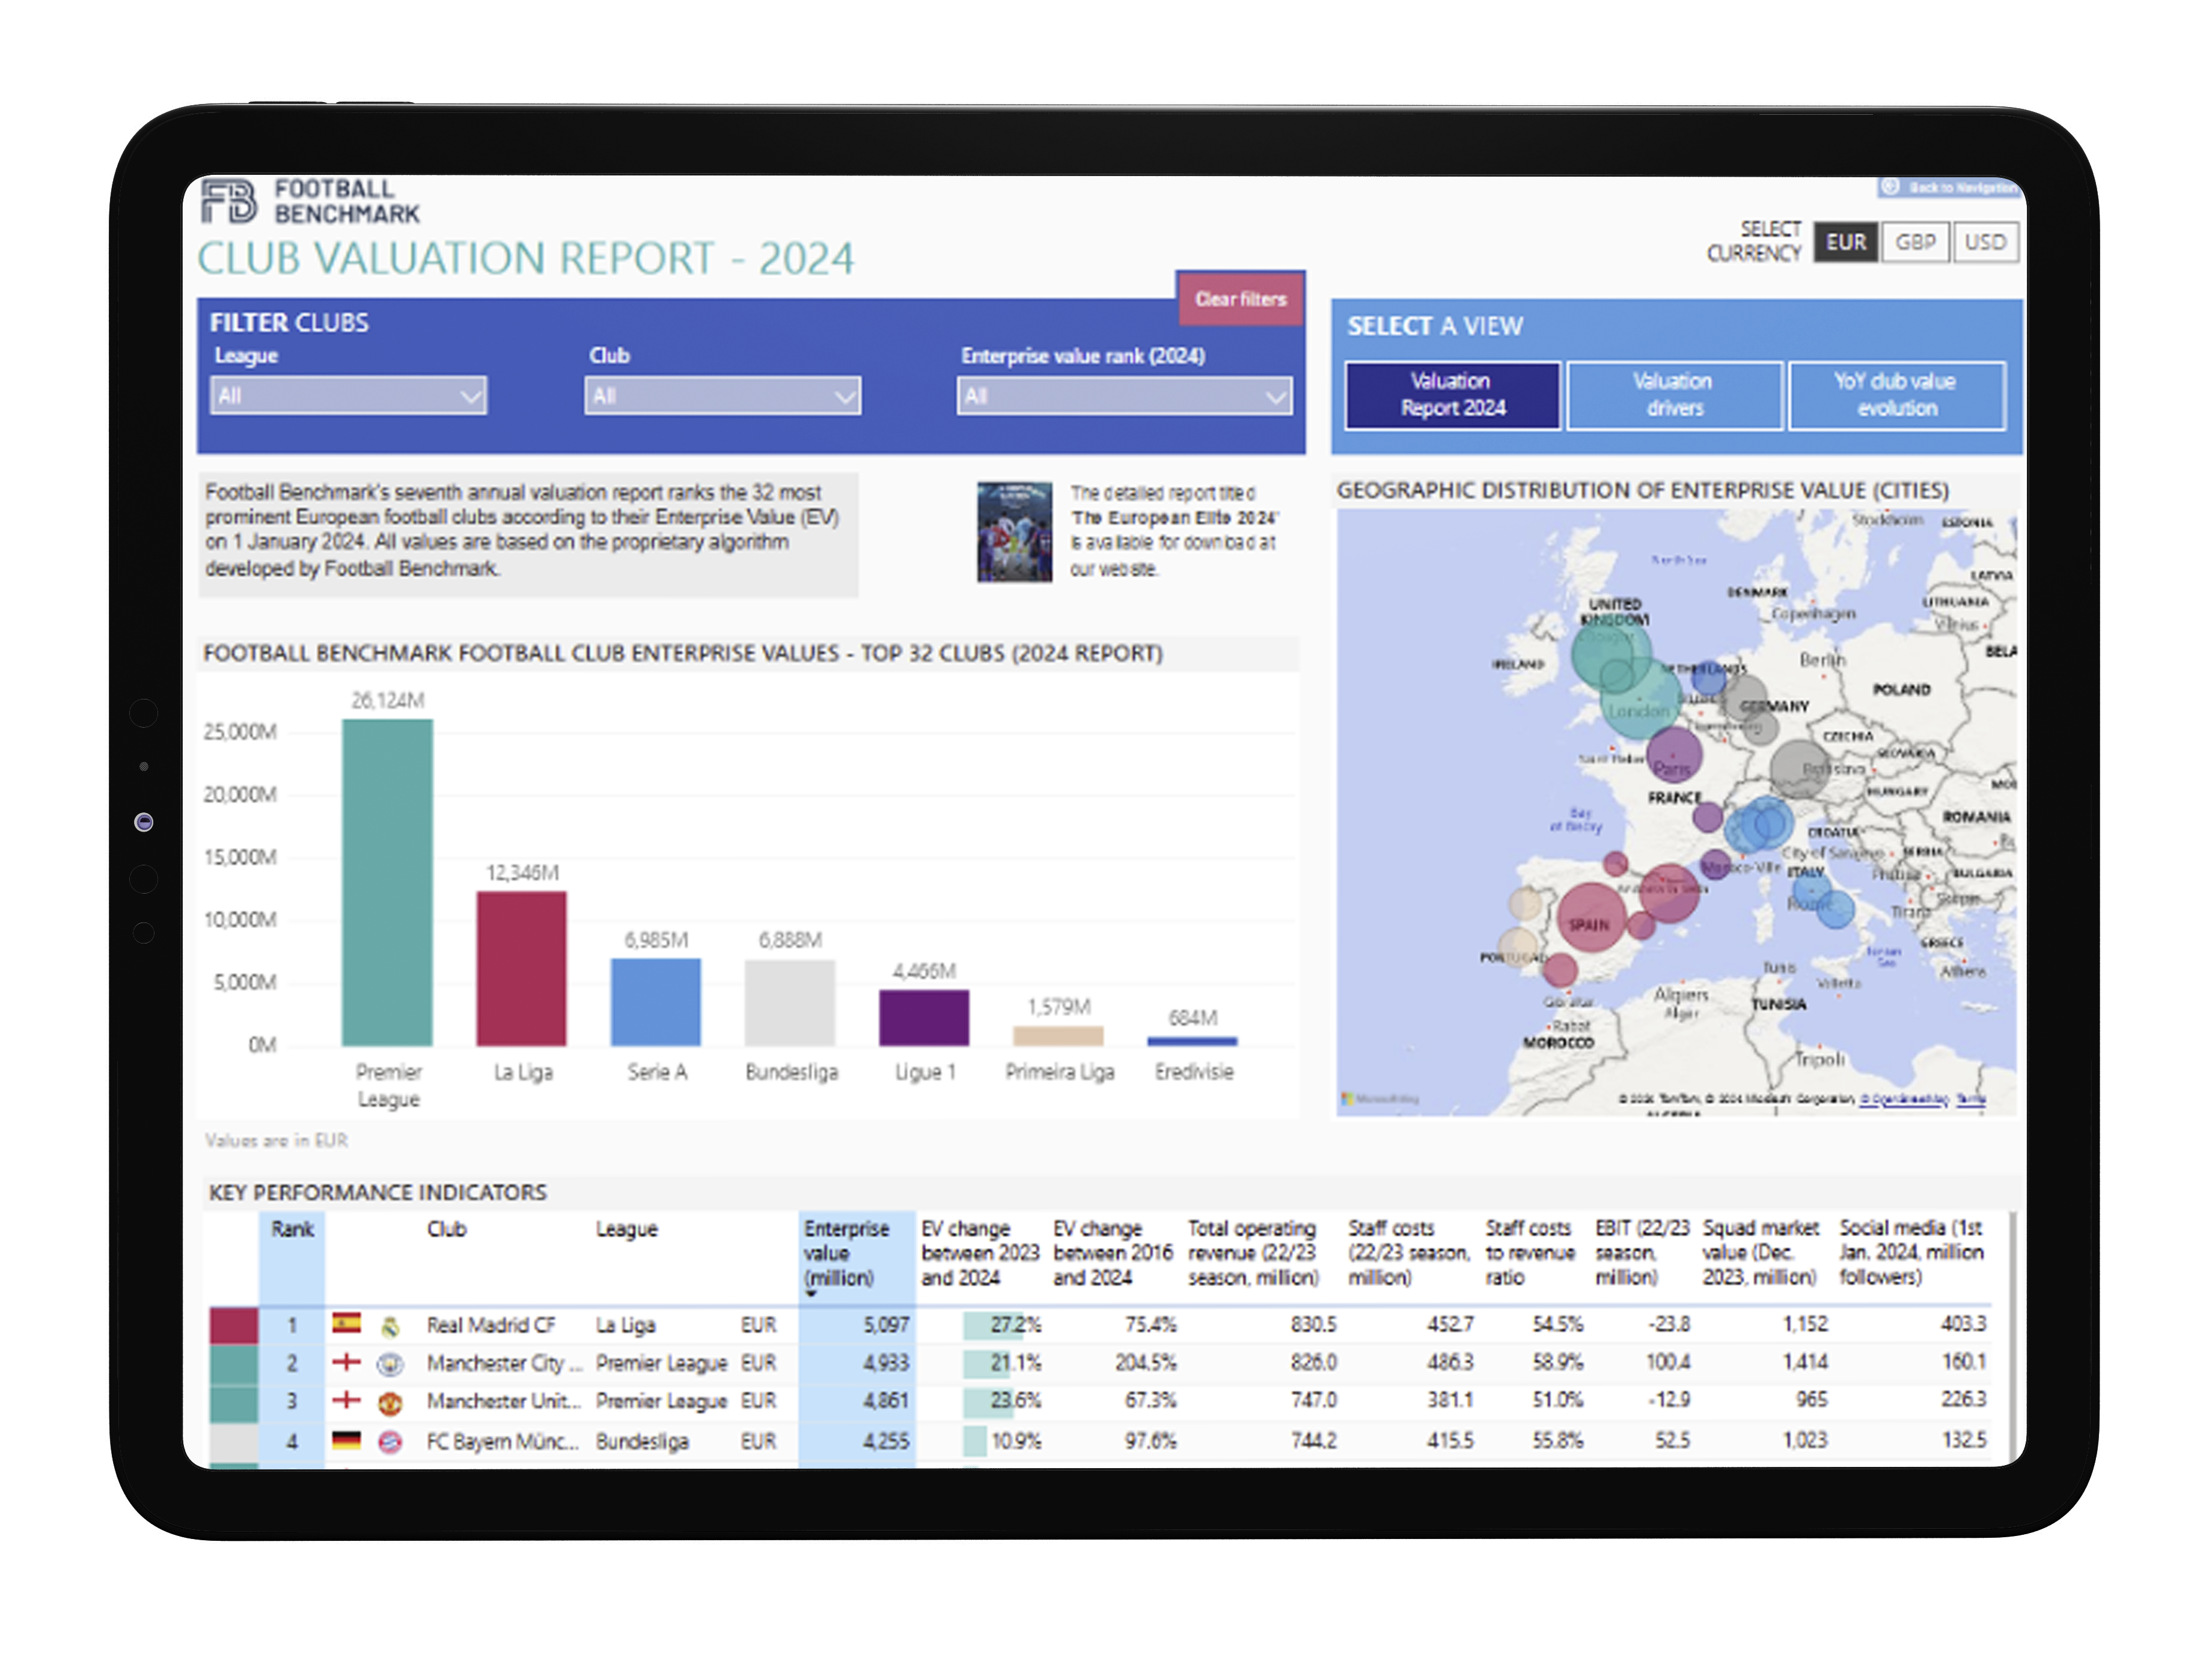Click 27.2% EV change data bar

point(993,1325)
